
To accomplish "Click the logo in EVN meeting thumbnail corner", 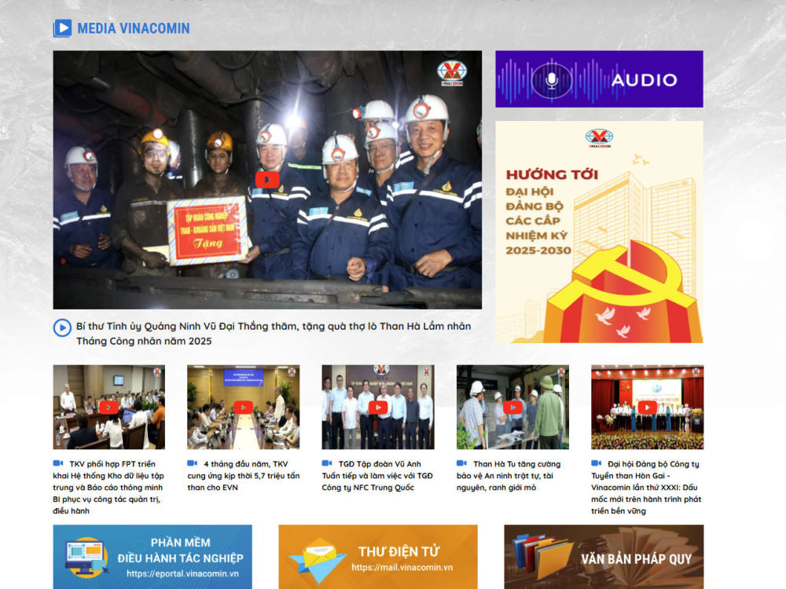I will (x=292, y=371).
